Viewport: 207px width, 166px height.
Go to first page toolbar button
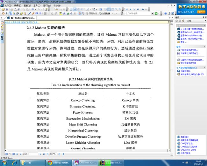point(127,9)
